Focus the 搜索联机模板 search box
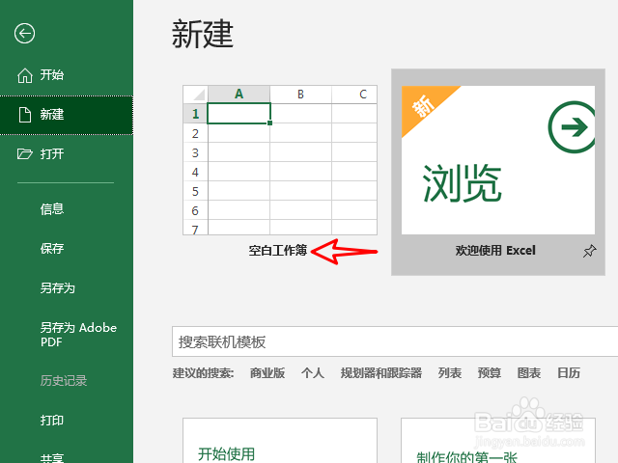Screen dimensions: 618x463 [395, 341]
